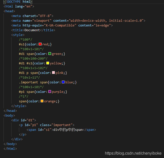The image size is (164, 158).
Task: Click the orange color swatch
Action: click(x=42, y=101)
